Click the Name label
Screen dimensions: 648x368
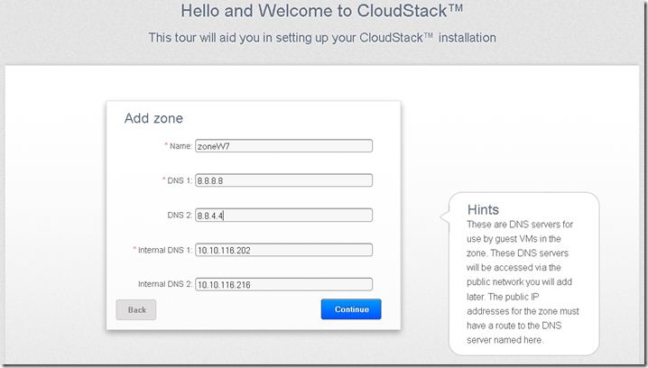[181, 146]
